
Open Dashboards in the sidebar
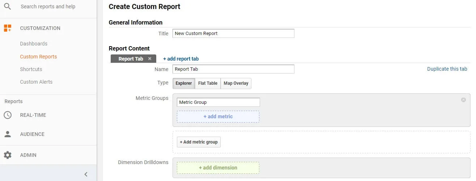click(x=34, y=44)
